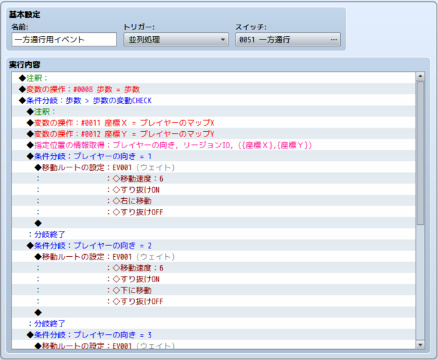Select the second 分岐終了 row

coord(214,323)
